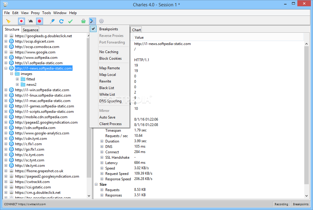Click the Breakpoints status bar button
This screenshot has height=210, width=313.
point(301,204)
